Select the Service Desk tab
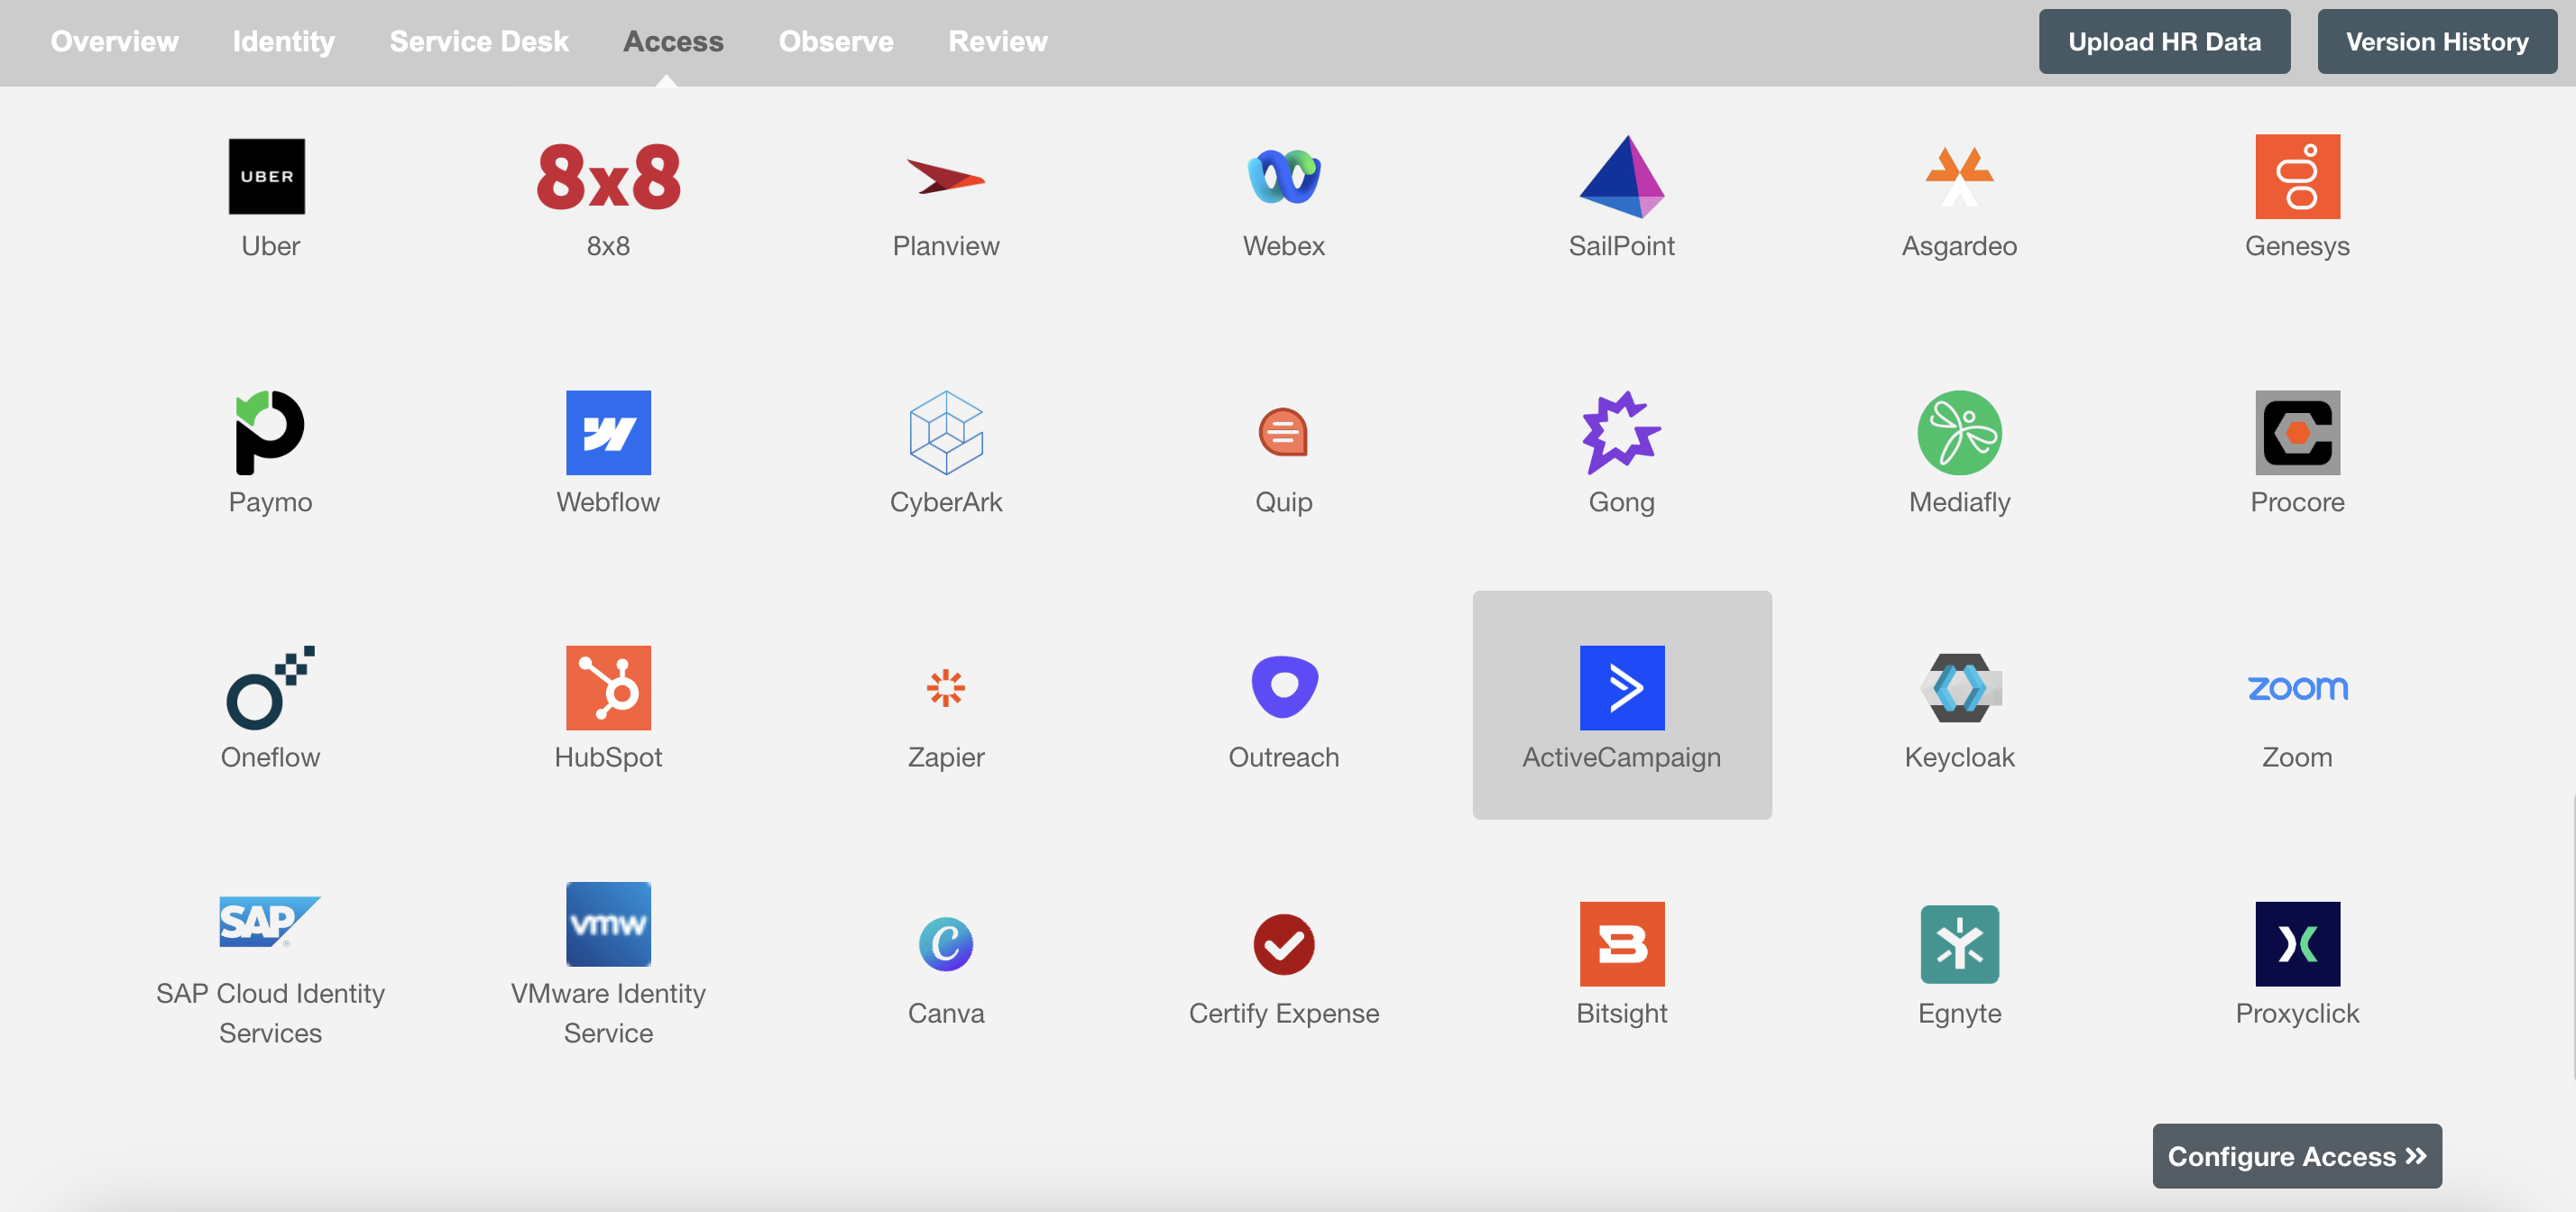Viewport: 2576px width, 1212px height. (x=478, y=41)
